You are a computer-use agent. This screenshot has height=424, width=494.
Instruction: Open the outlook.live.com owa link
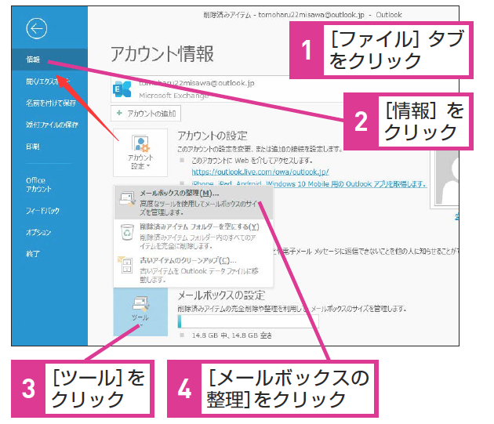pyautogui.click(x=260, y=172)
